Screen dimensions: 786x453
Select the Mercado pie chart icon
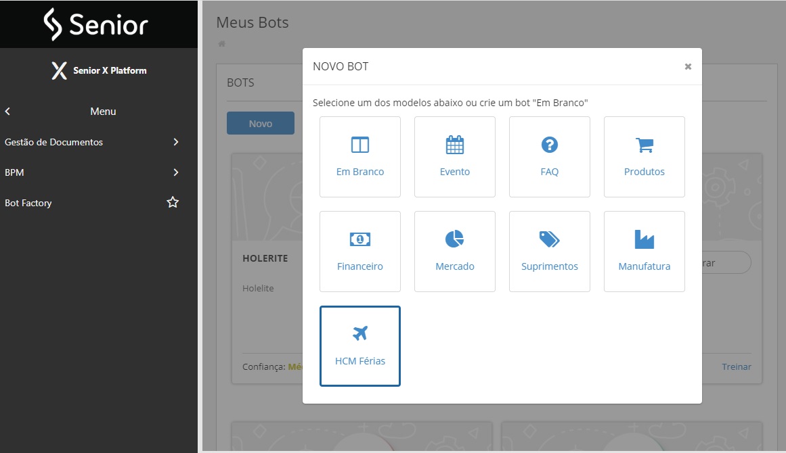coord(454,239)
